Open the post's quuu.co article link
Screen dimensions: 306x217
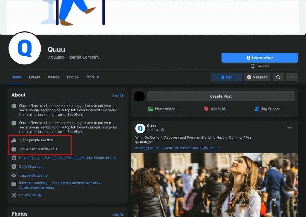point(178,148)
